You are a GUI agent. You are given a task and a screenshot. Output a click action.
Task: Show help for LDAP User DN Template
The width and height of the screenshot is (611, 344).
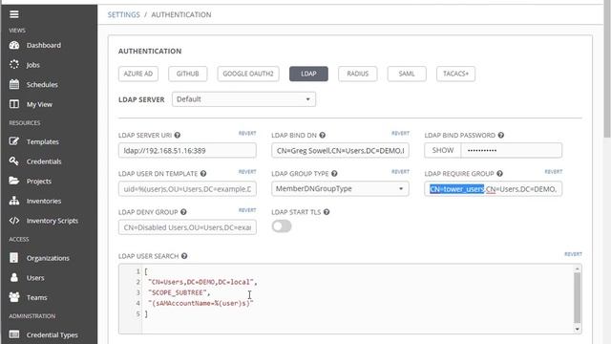click(x=203, y=174)
